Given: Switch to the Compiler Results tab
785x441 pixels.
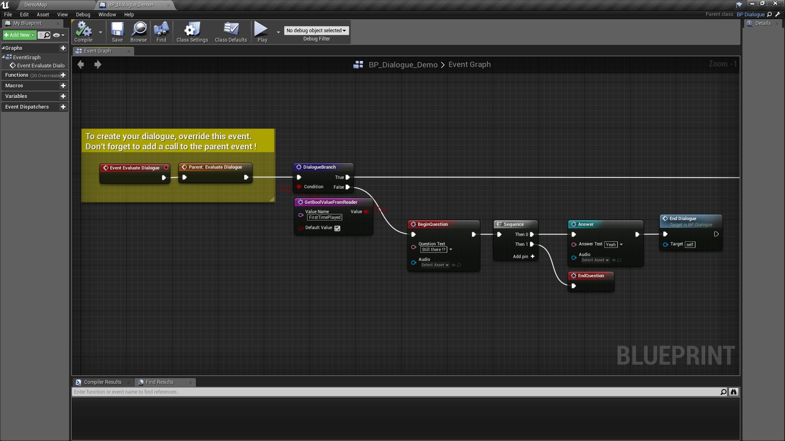Looking at the screenshot, I should [x=102, y=382].
